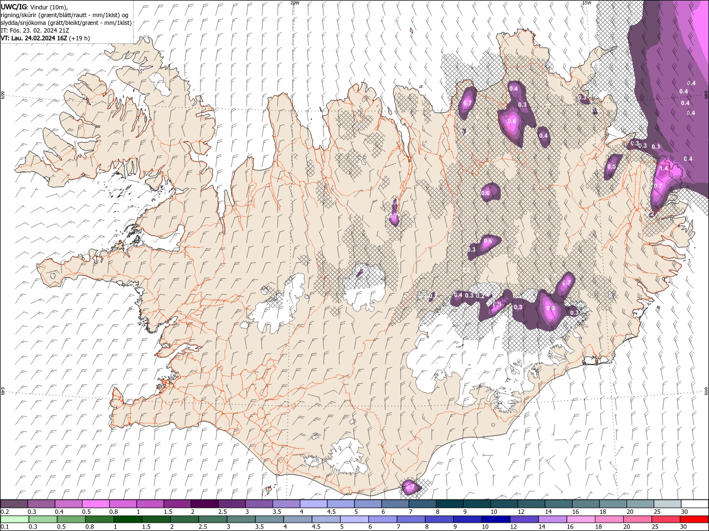
Task: Click the 15W longitude label
Action: (x=587, y=3)
